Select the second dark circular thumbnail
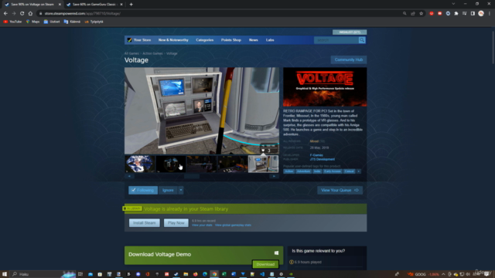This screenshot has width=495, height=278. click(170, 164)
